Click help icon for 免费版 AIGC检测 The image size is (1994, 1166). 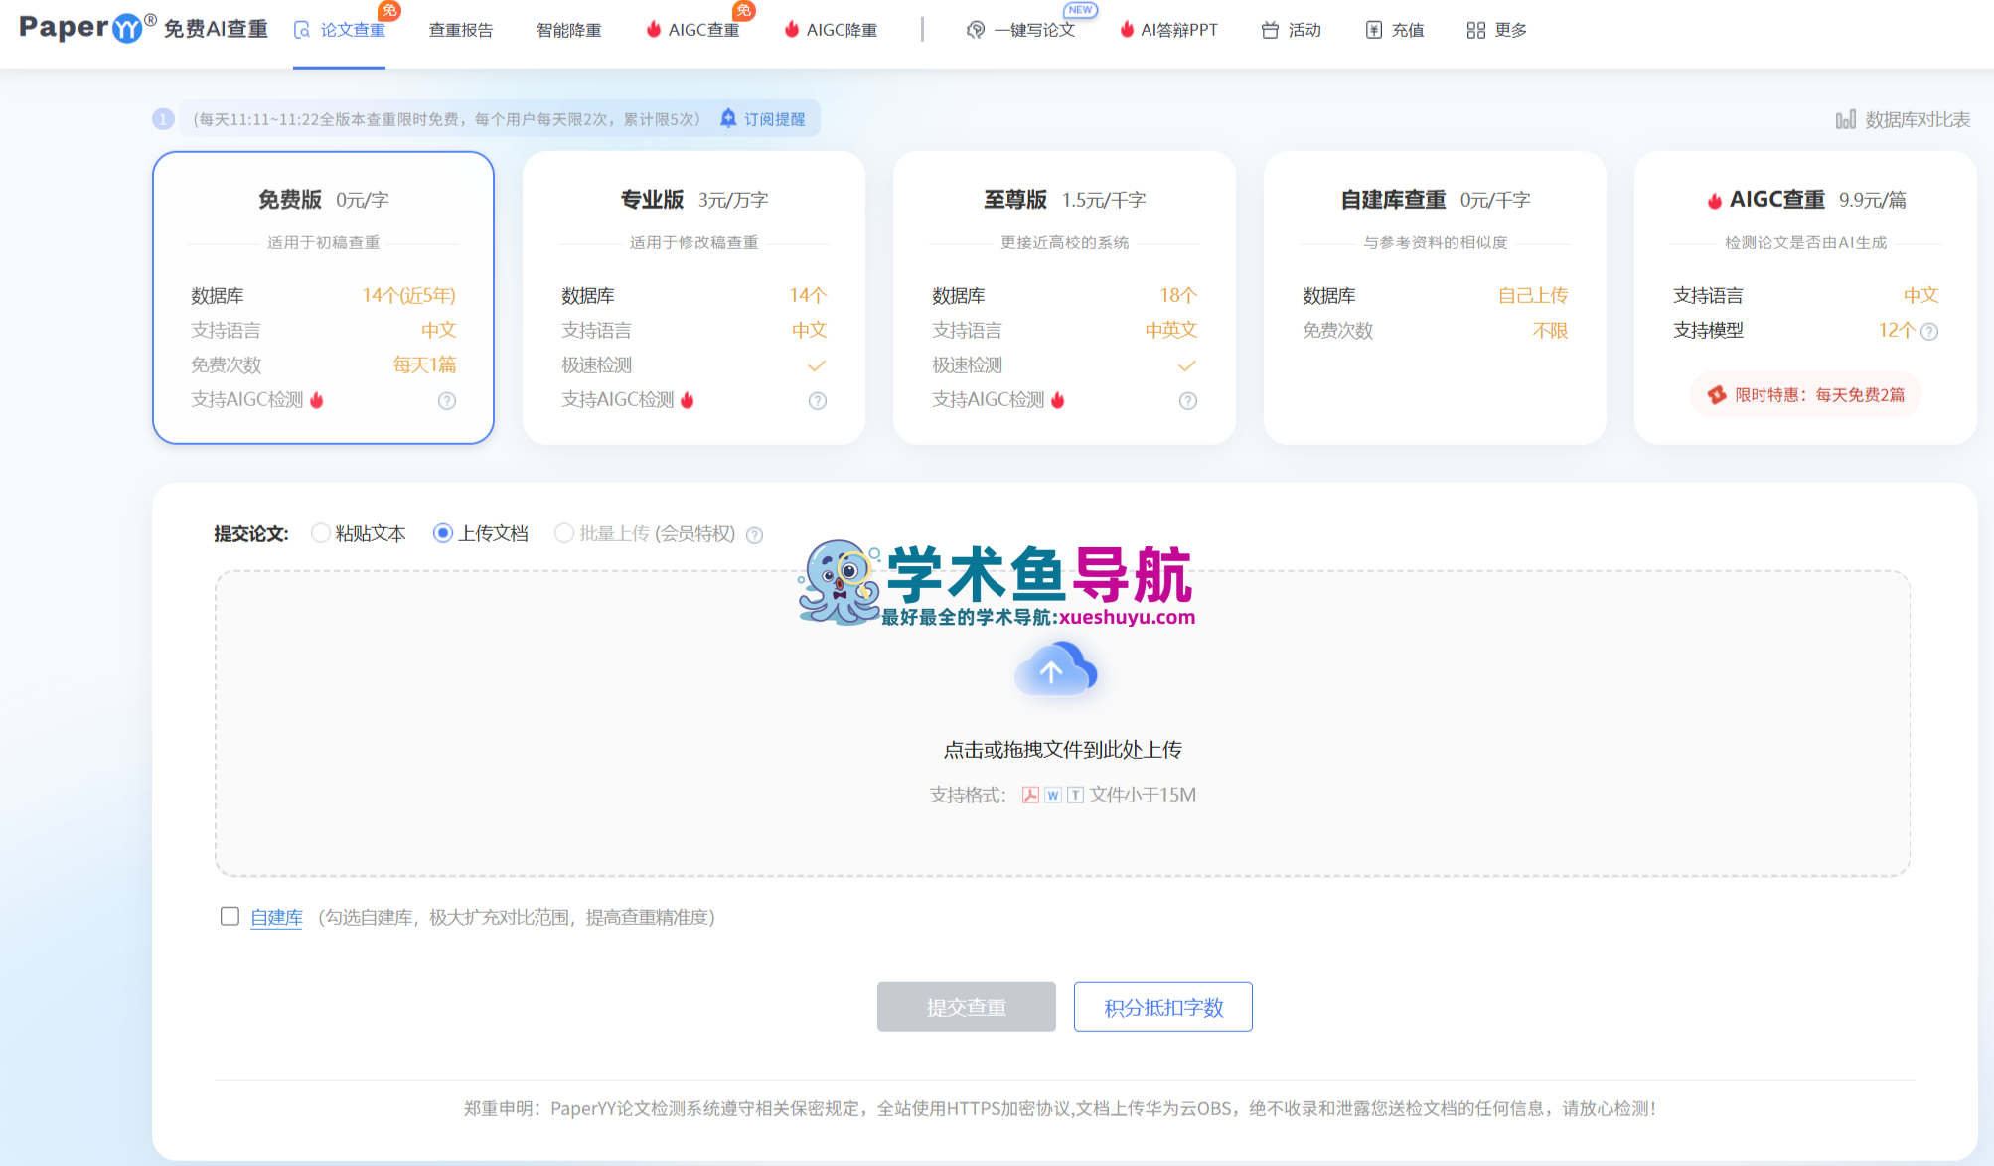447,400
